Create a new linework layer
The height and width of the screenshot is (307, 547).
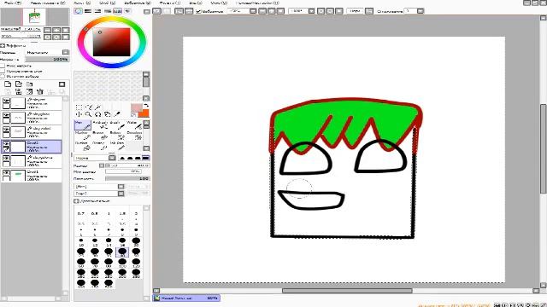(x=19, y=84)
